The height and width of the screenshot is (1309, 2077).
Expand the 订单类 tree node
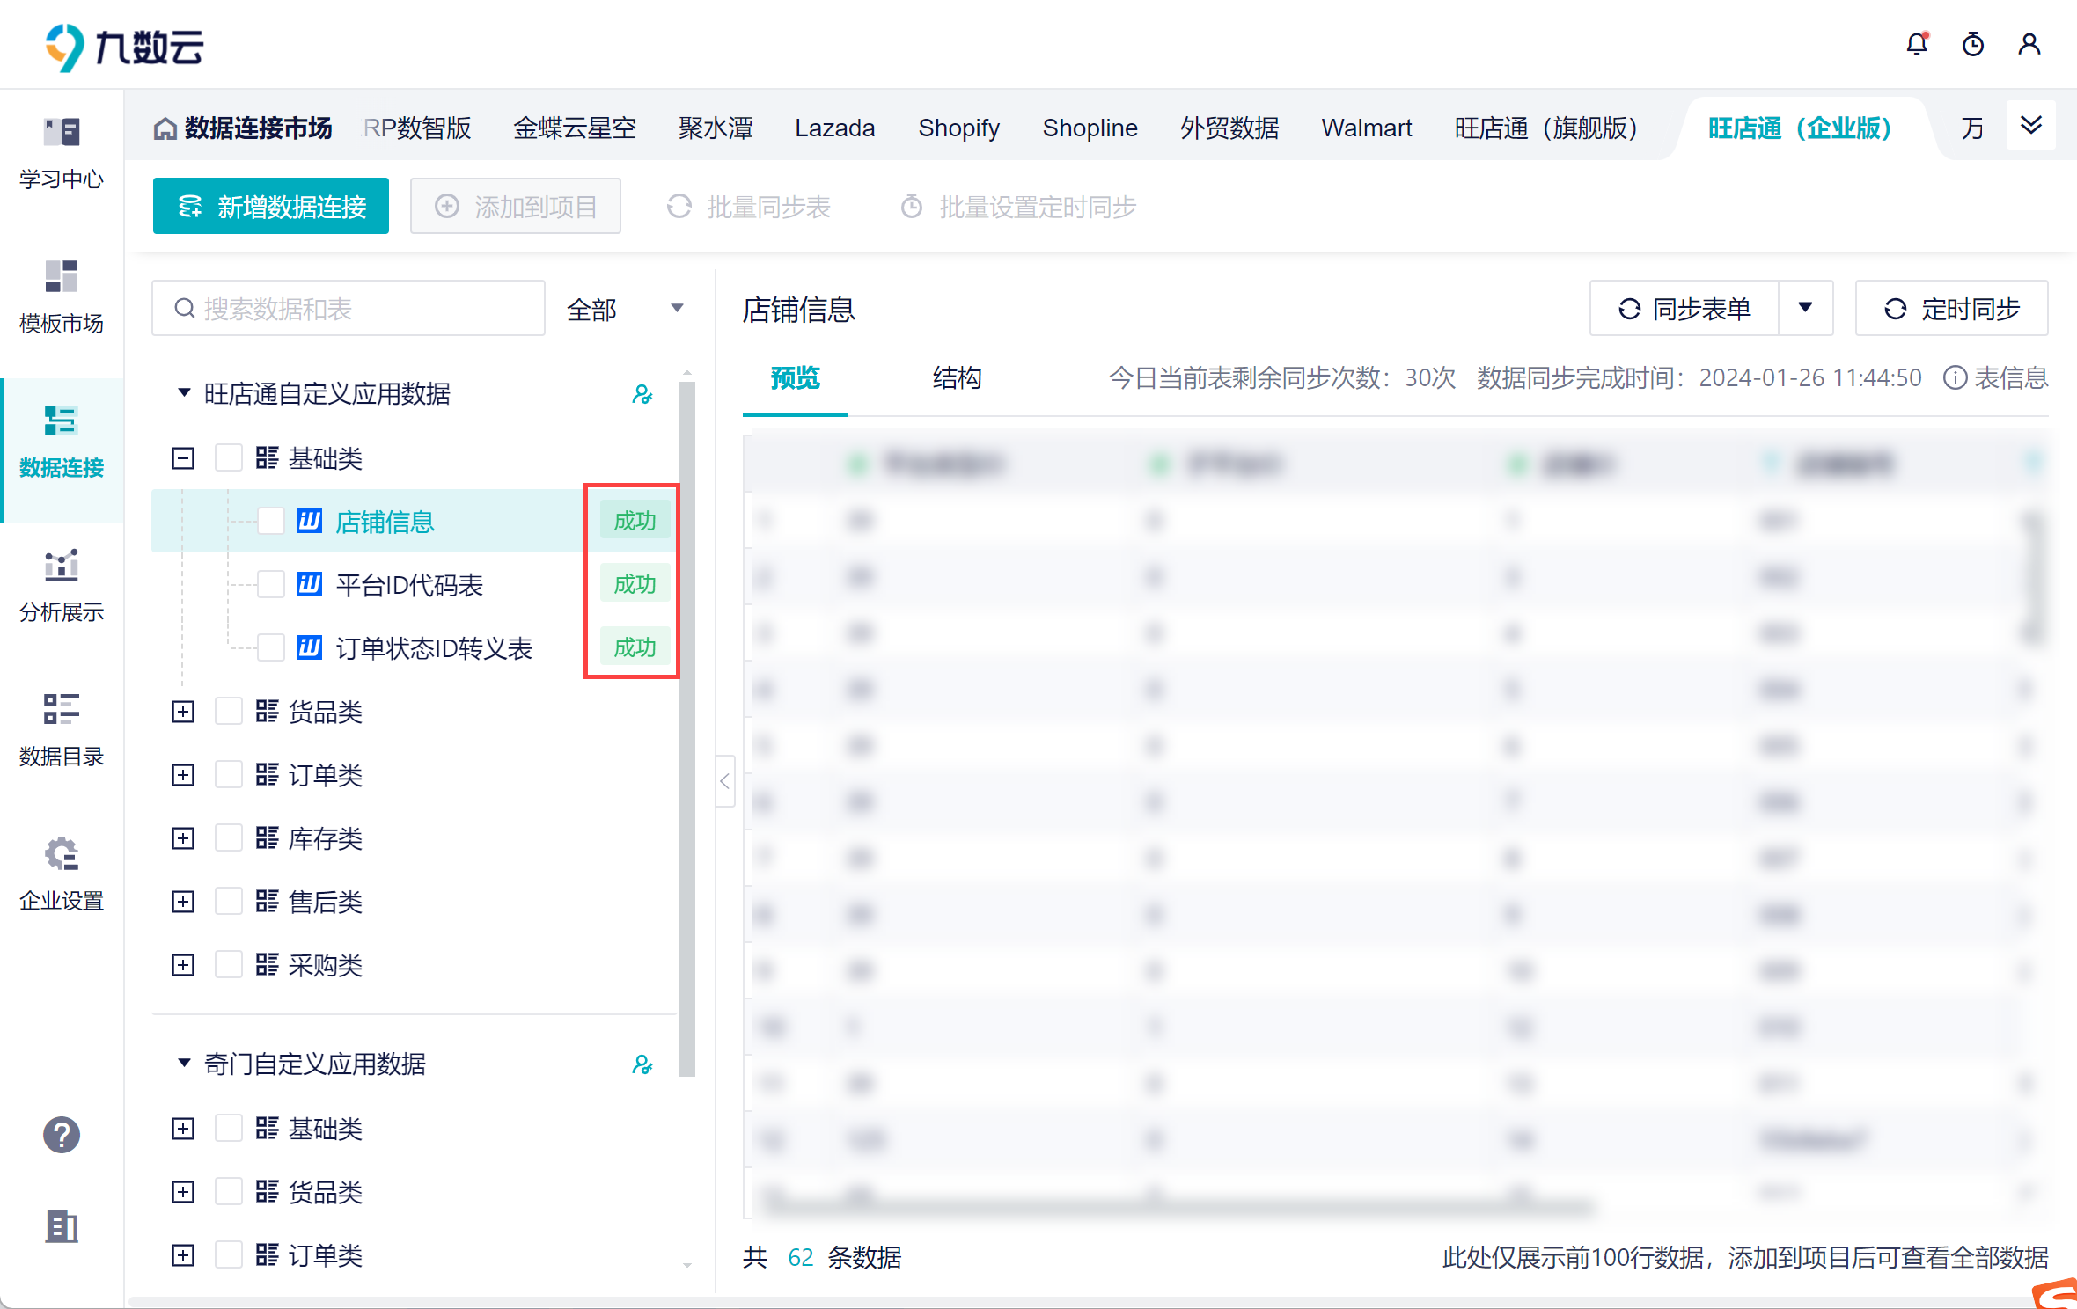(x=183, y=774)
